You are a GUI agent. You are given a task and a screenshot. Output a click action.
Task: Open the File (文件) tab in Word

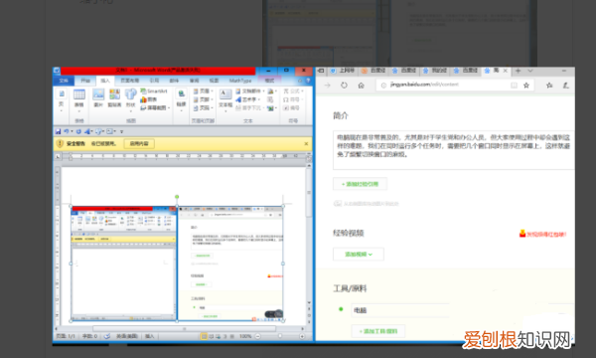pos(64,81)
